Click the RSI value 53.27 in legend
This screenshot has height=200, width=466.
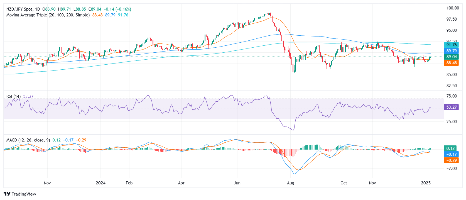click(x=28, y=96)
